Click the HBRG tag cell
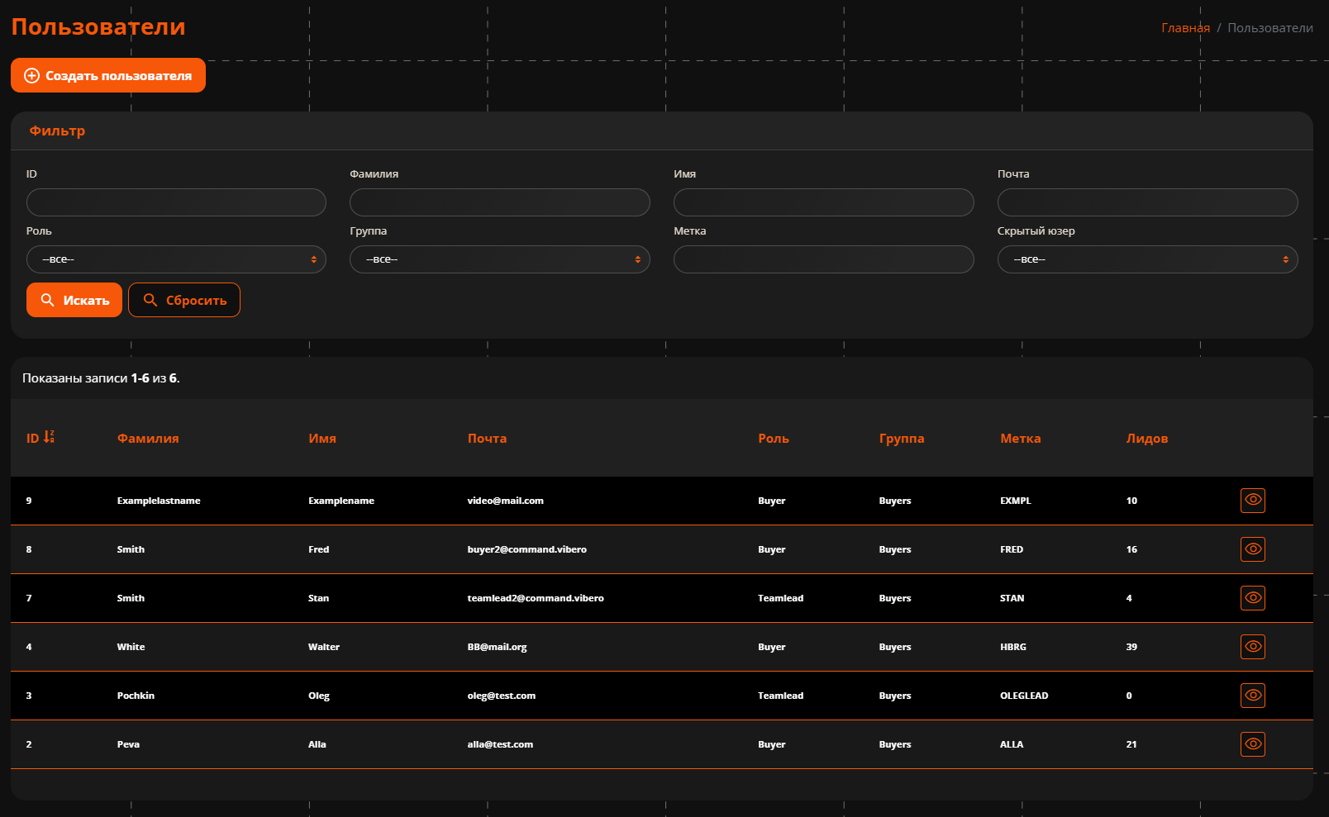This screenshot has width=1329, height=817. 1013,647
